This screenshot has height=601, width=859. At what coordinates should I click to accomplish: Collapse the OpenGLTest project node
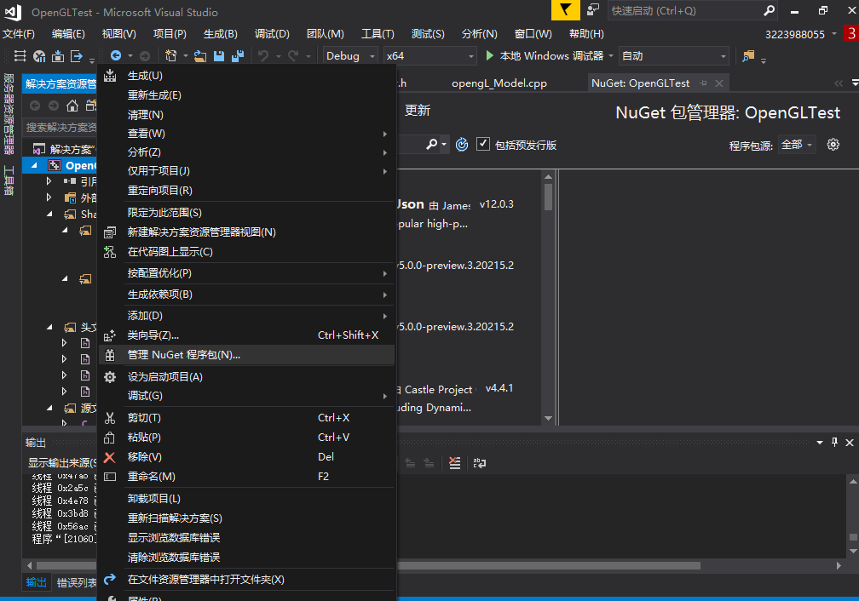click(x=34, y=165)
